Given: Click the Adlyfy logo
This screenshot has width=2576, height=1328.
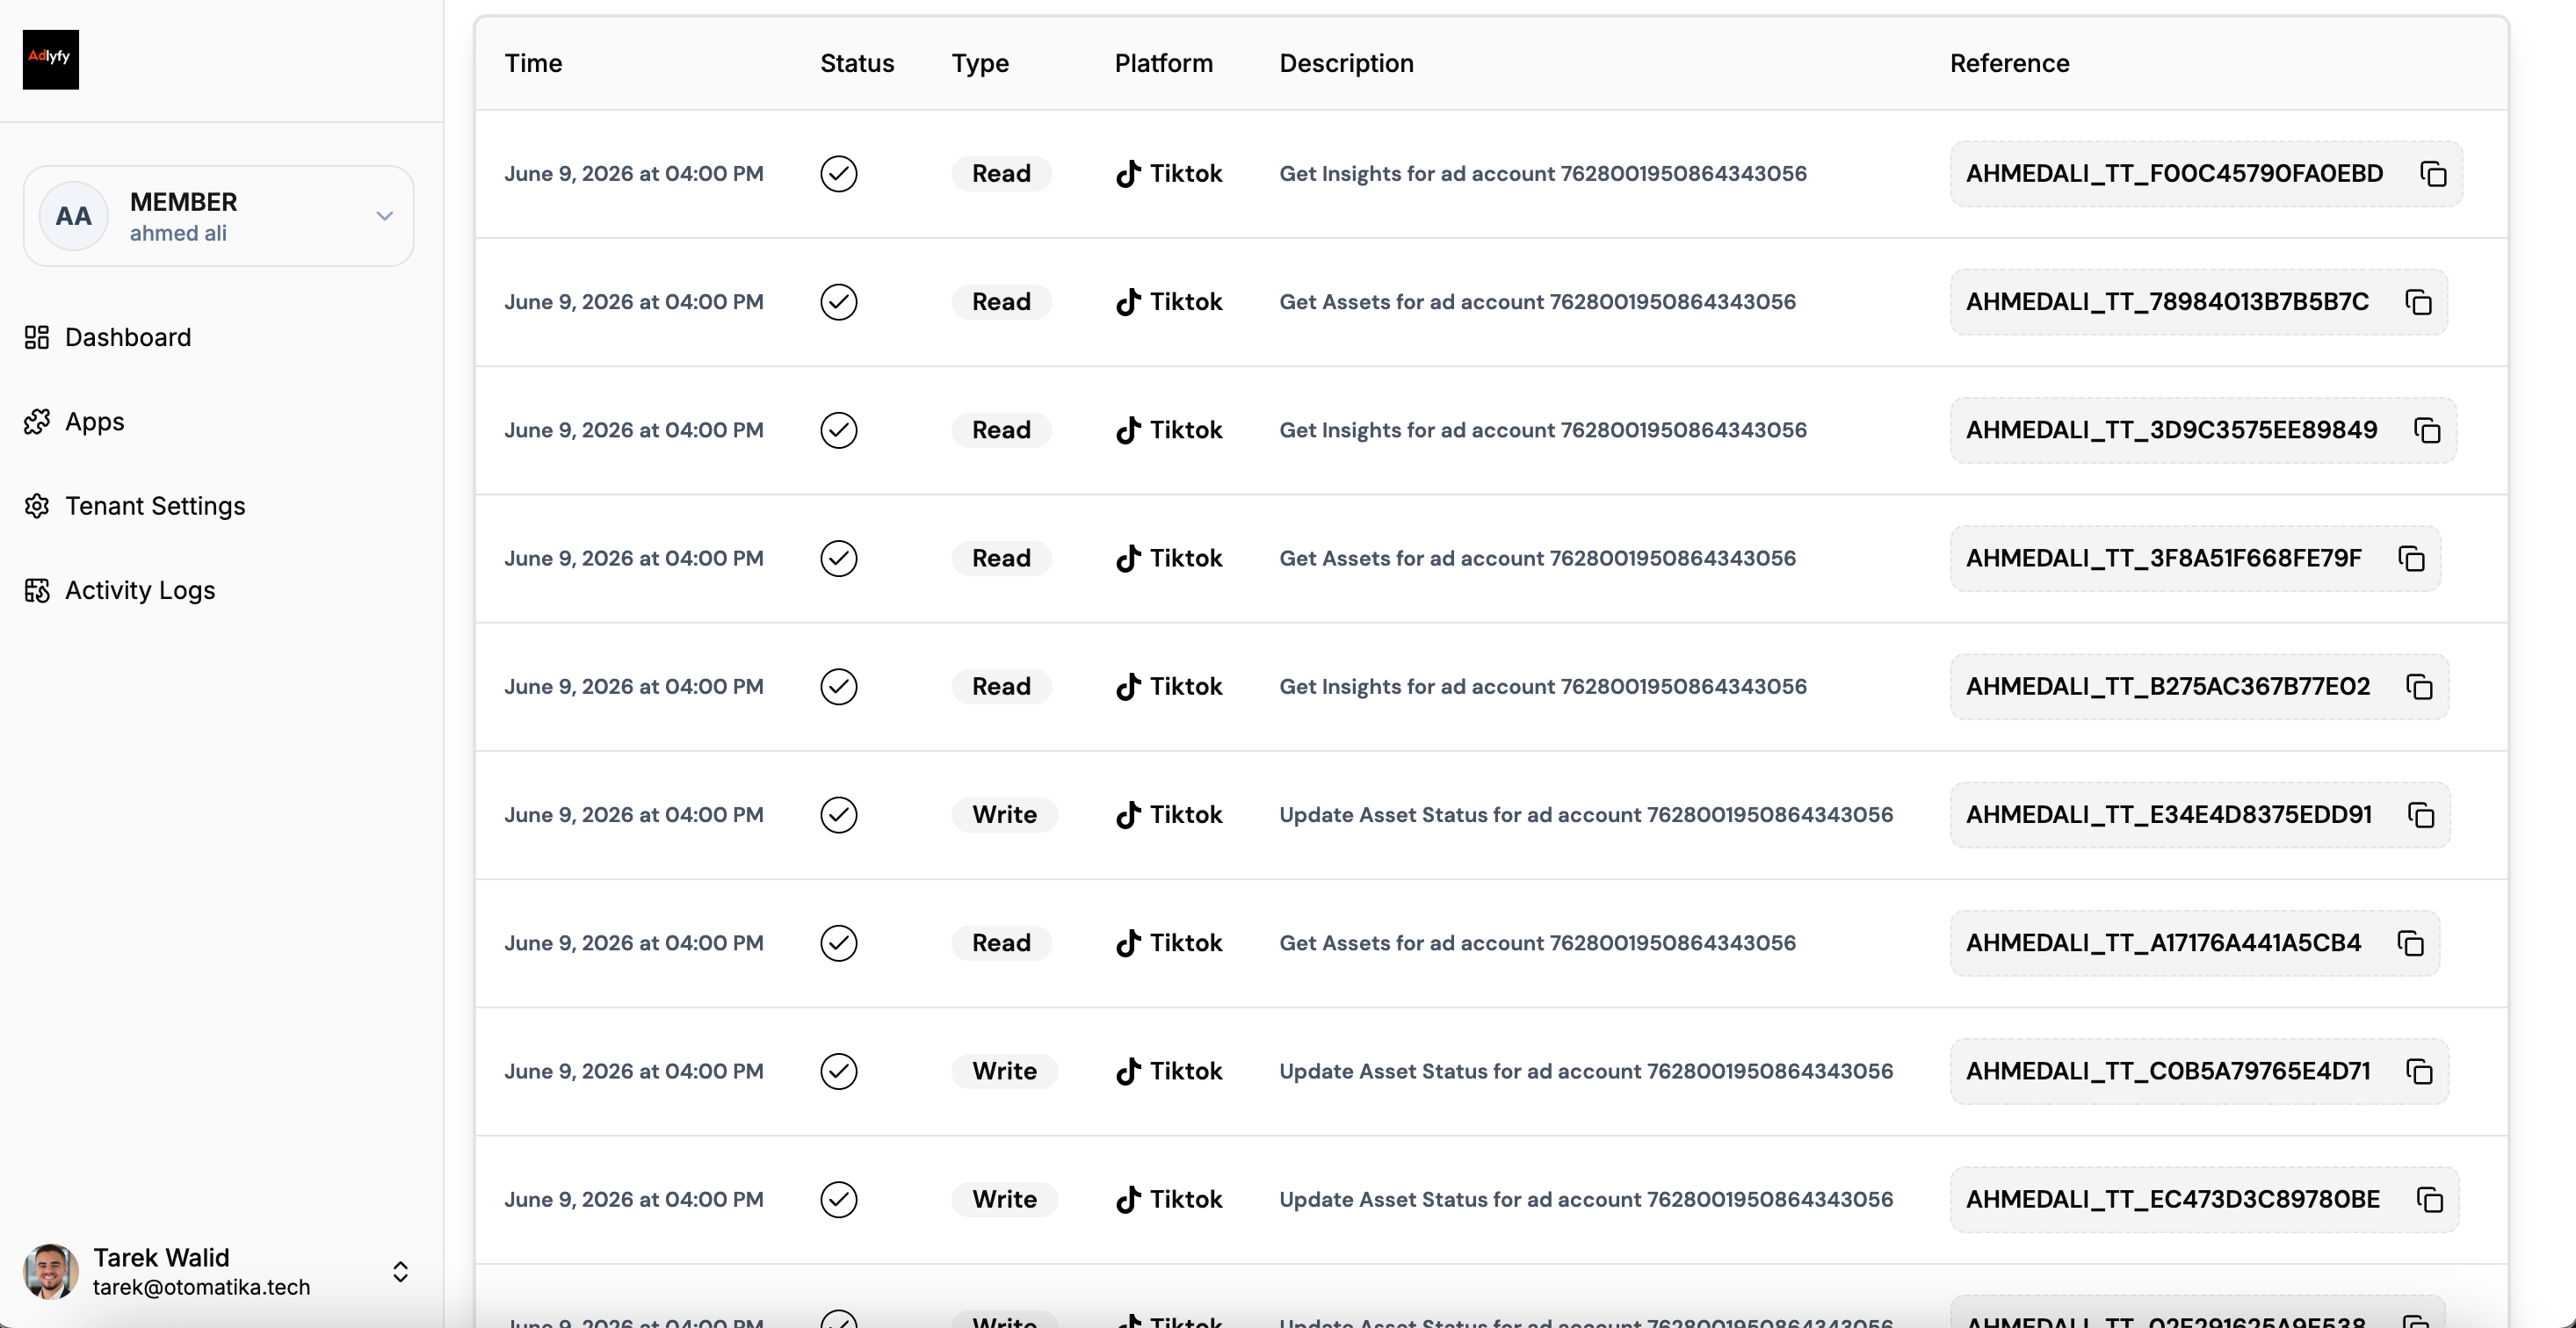Looking at the screenshot, I should point(51,60).
